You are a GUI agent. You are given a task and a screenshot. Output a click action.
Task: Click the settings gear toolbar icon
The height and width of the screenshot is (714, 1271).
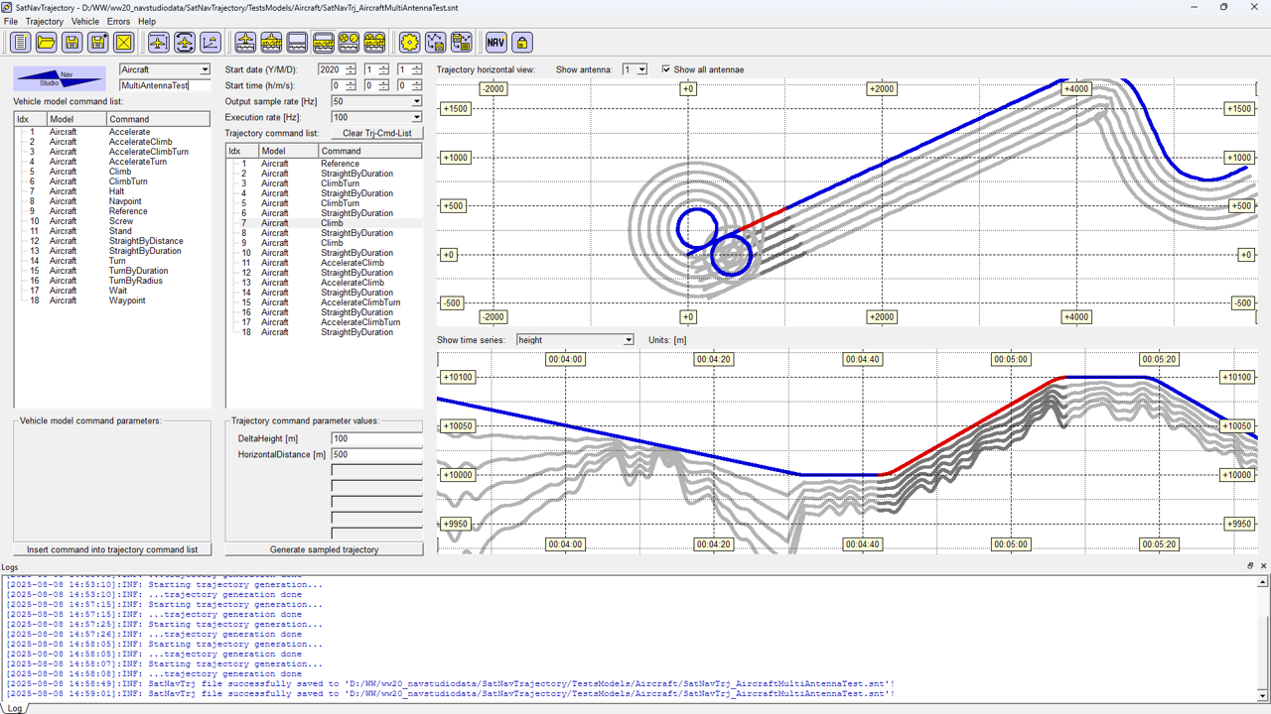(x=409, y=42)
